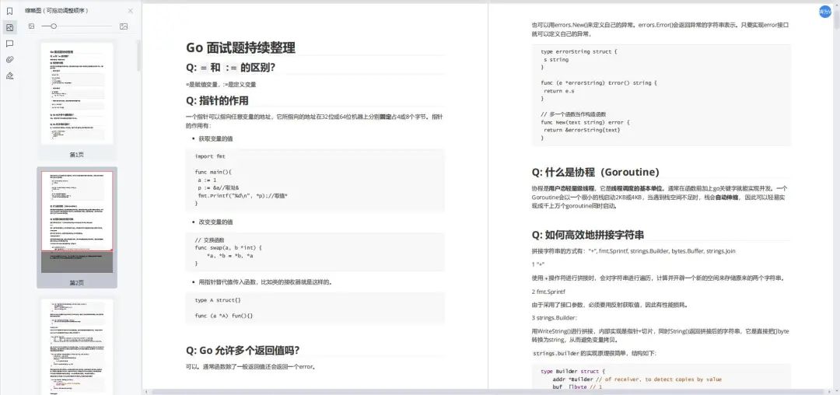Click heading 'Q: 什么是协程 (Goroutine)'

point(595,172)
